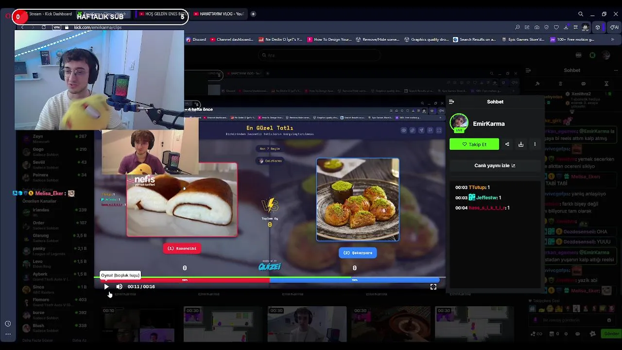Open the 100+ Free motion g... bookmark

(572, 39)
